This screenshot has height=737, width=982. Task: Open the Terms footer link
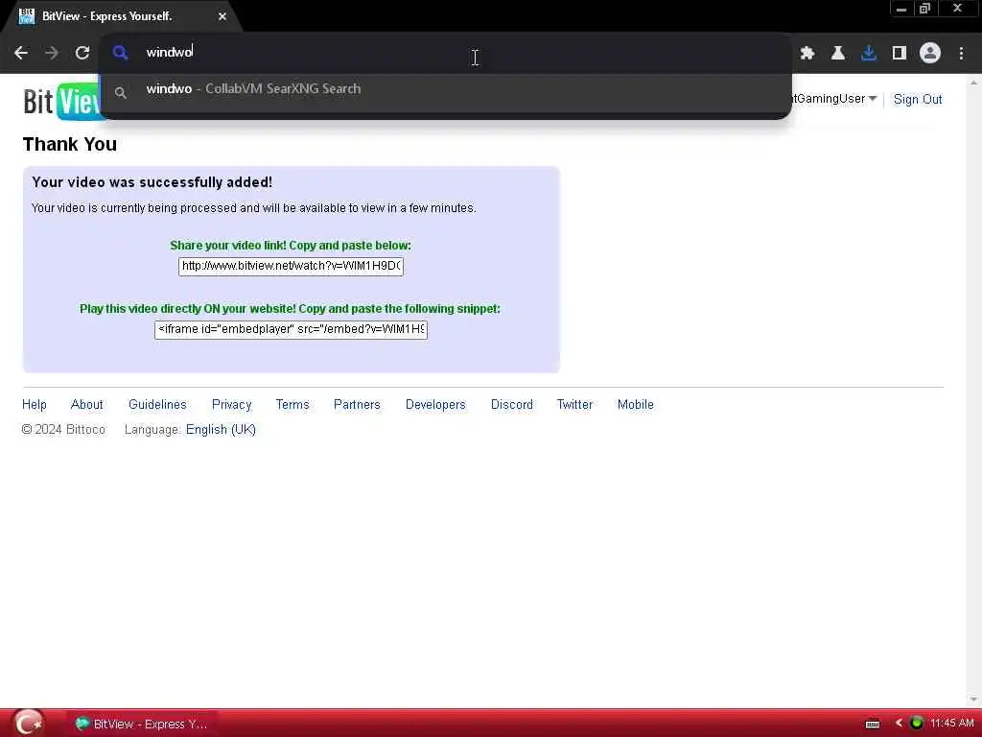(x=292, y=405)
